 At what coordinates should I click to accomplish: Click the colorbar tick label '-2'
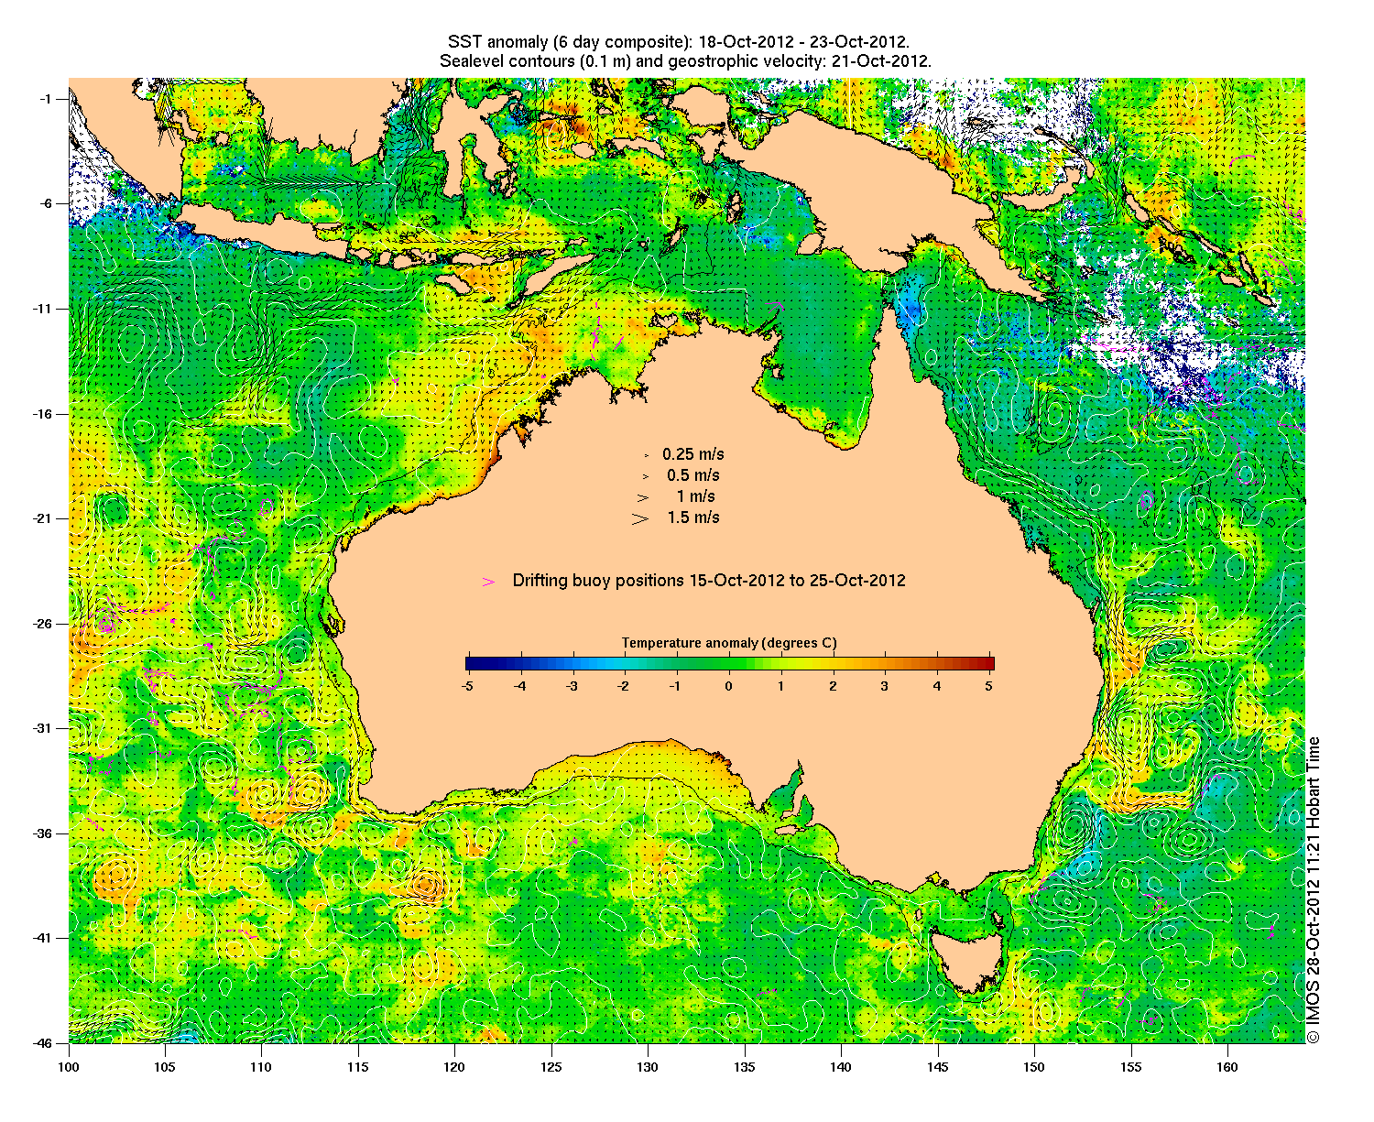pos(624,685)
